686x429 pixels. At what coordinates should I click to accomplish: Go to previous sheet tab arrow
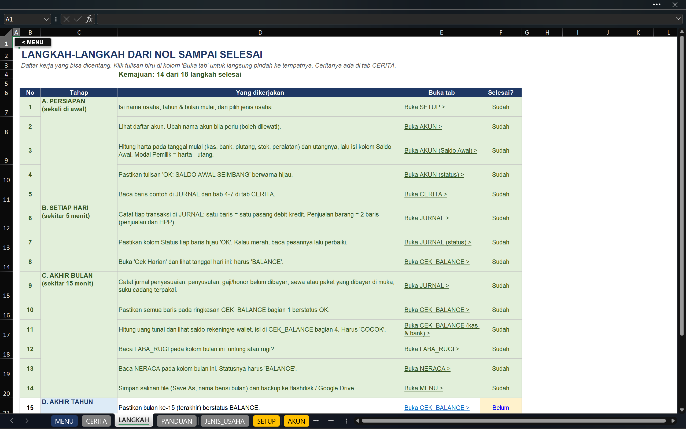(12, 420)
